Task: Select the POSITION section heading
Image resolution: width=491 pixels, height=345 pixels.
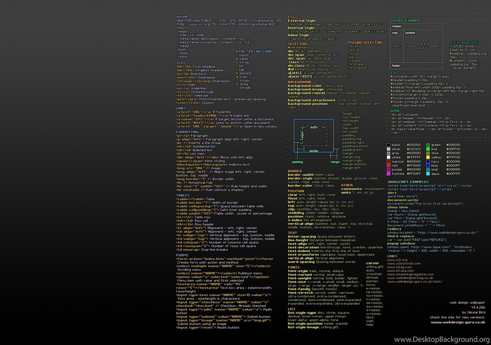Action: coord(296,191)
